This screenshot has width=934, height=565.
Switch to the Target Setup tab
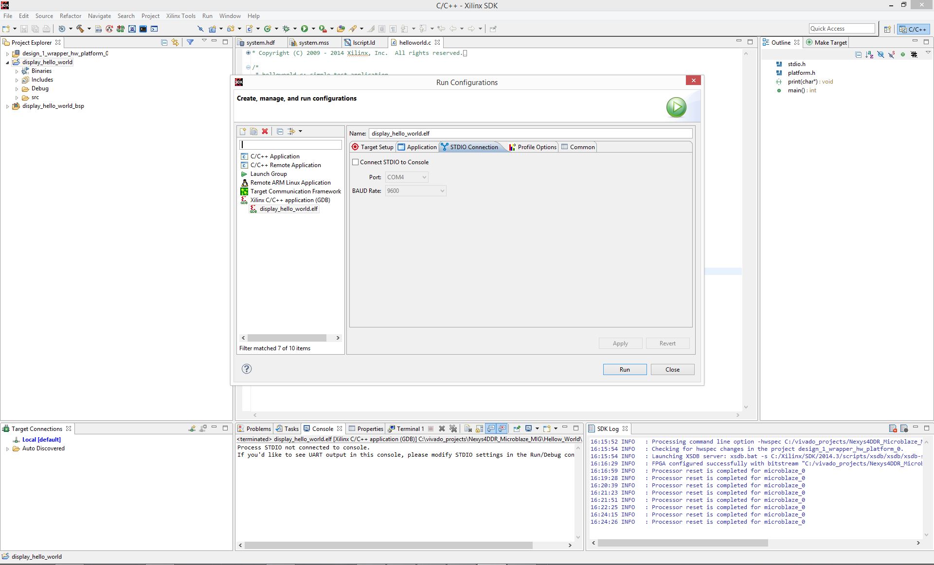[373, 147]
